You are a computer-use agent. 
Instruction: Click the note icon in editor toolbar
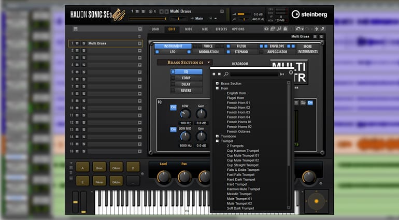(279, 29)
